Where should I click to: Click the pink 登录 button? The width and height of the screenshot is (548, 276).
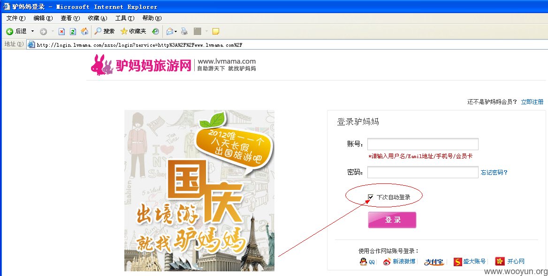click(x=392, y=220)
